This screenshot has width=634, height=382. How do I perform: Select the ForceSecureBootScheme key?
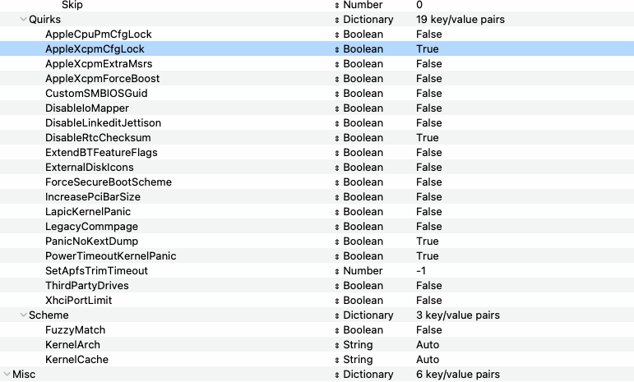tap(109, 182)
